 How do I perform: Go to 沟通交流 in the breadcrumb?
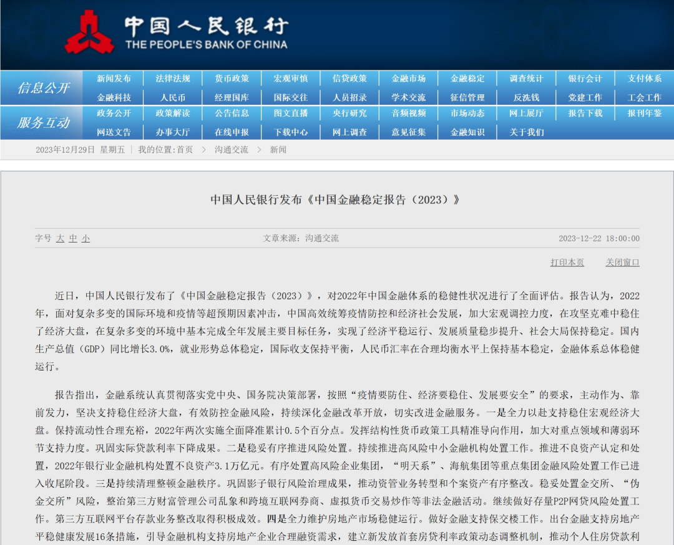232,150
